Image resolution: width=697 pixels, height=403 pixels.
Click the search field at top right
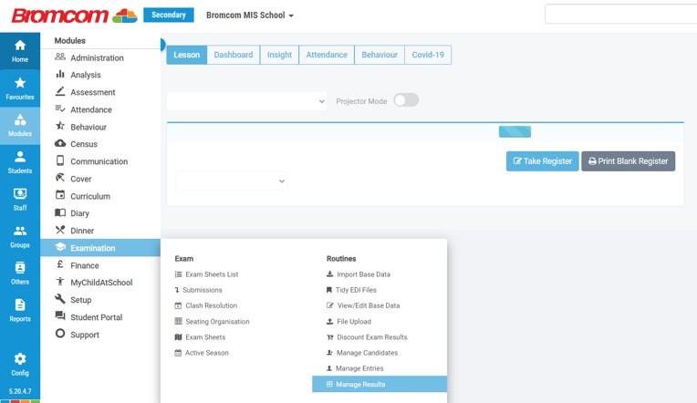620,14
